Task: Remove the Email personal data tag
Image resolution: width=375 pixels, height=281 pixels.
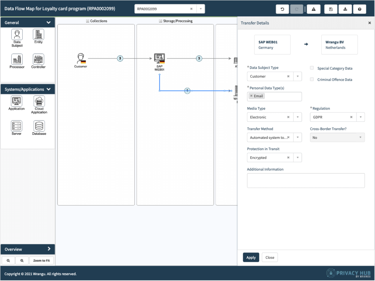Action: 251,96
